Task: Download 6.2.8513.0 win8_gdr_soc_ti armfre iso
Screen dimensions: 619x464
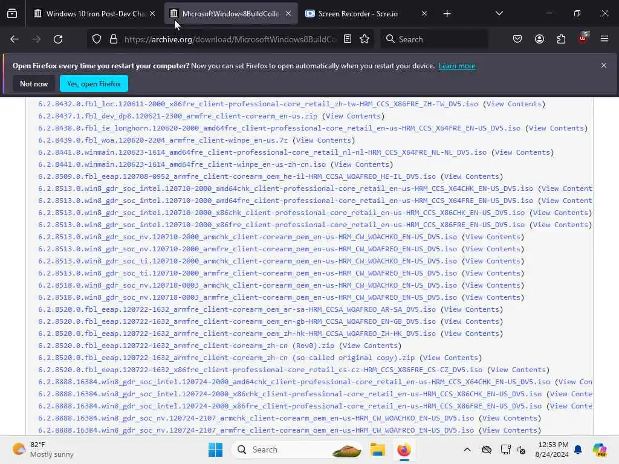Action: pos(247,273)
